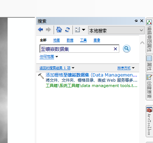153x143 pixels.
Task: Expand the search results count dropdown arrow
Action: 73,68
